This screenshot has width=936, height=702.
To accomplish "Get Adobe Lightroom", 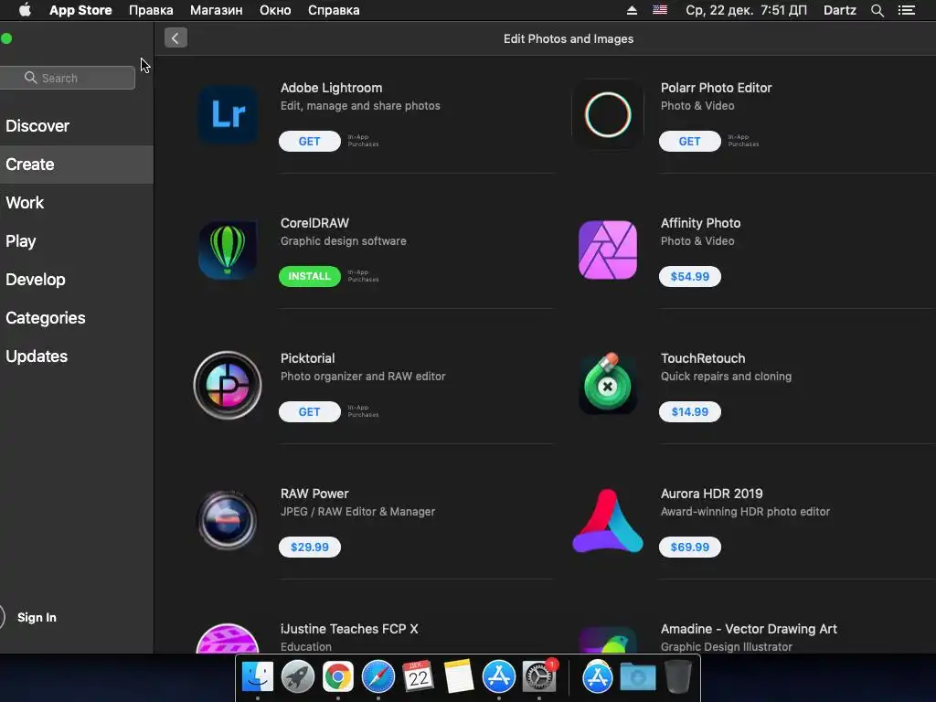I will (x=309, y=142).
